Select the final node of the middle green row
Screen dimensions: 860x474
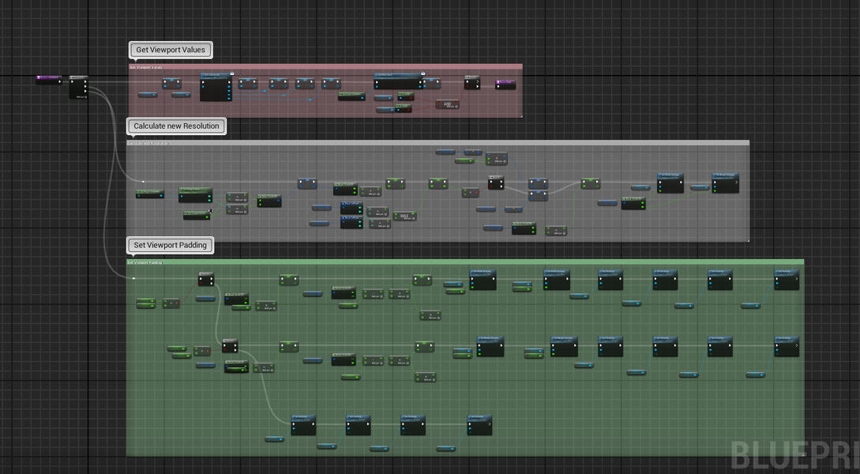click(787, 347)
